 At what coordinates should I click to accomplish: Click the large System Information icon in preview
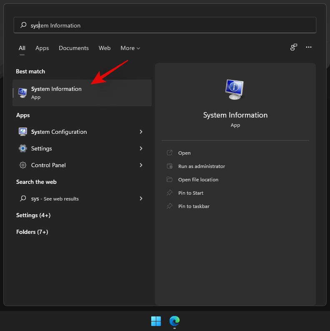point(235,89)
